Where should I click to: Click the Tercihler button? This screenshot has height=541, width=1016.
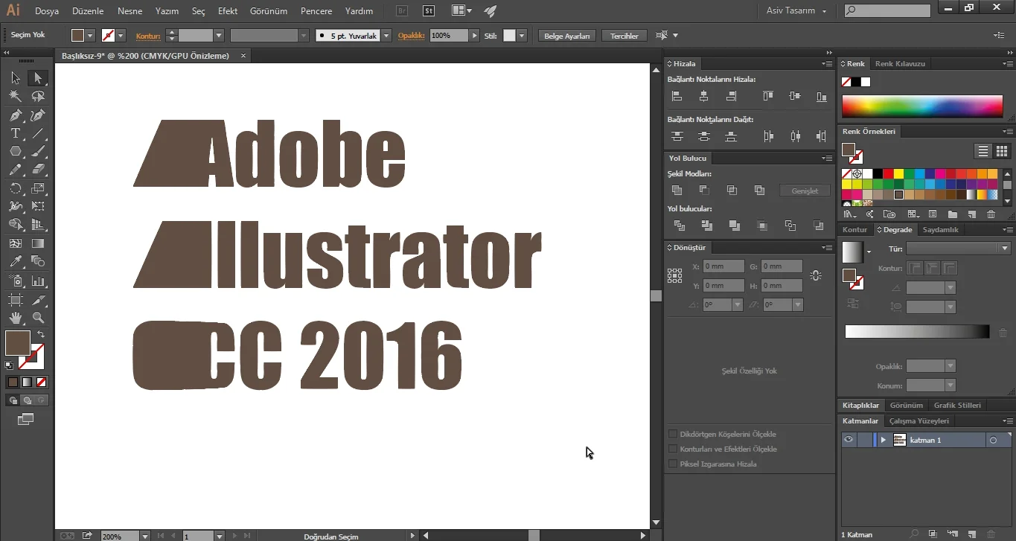(624, 36)
